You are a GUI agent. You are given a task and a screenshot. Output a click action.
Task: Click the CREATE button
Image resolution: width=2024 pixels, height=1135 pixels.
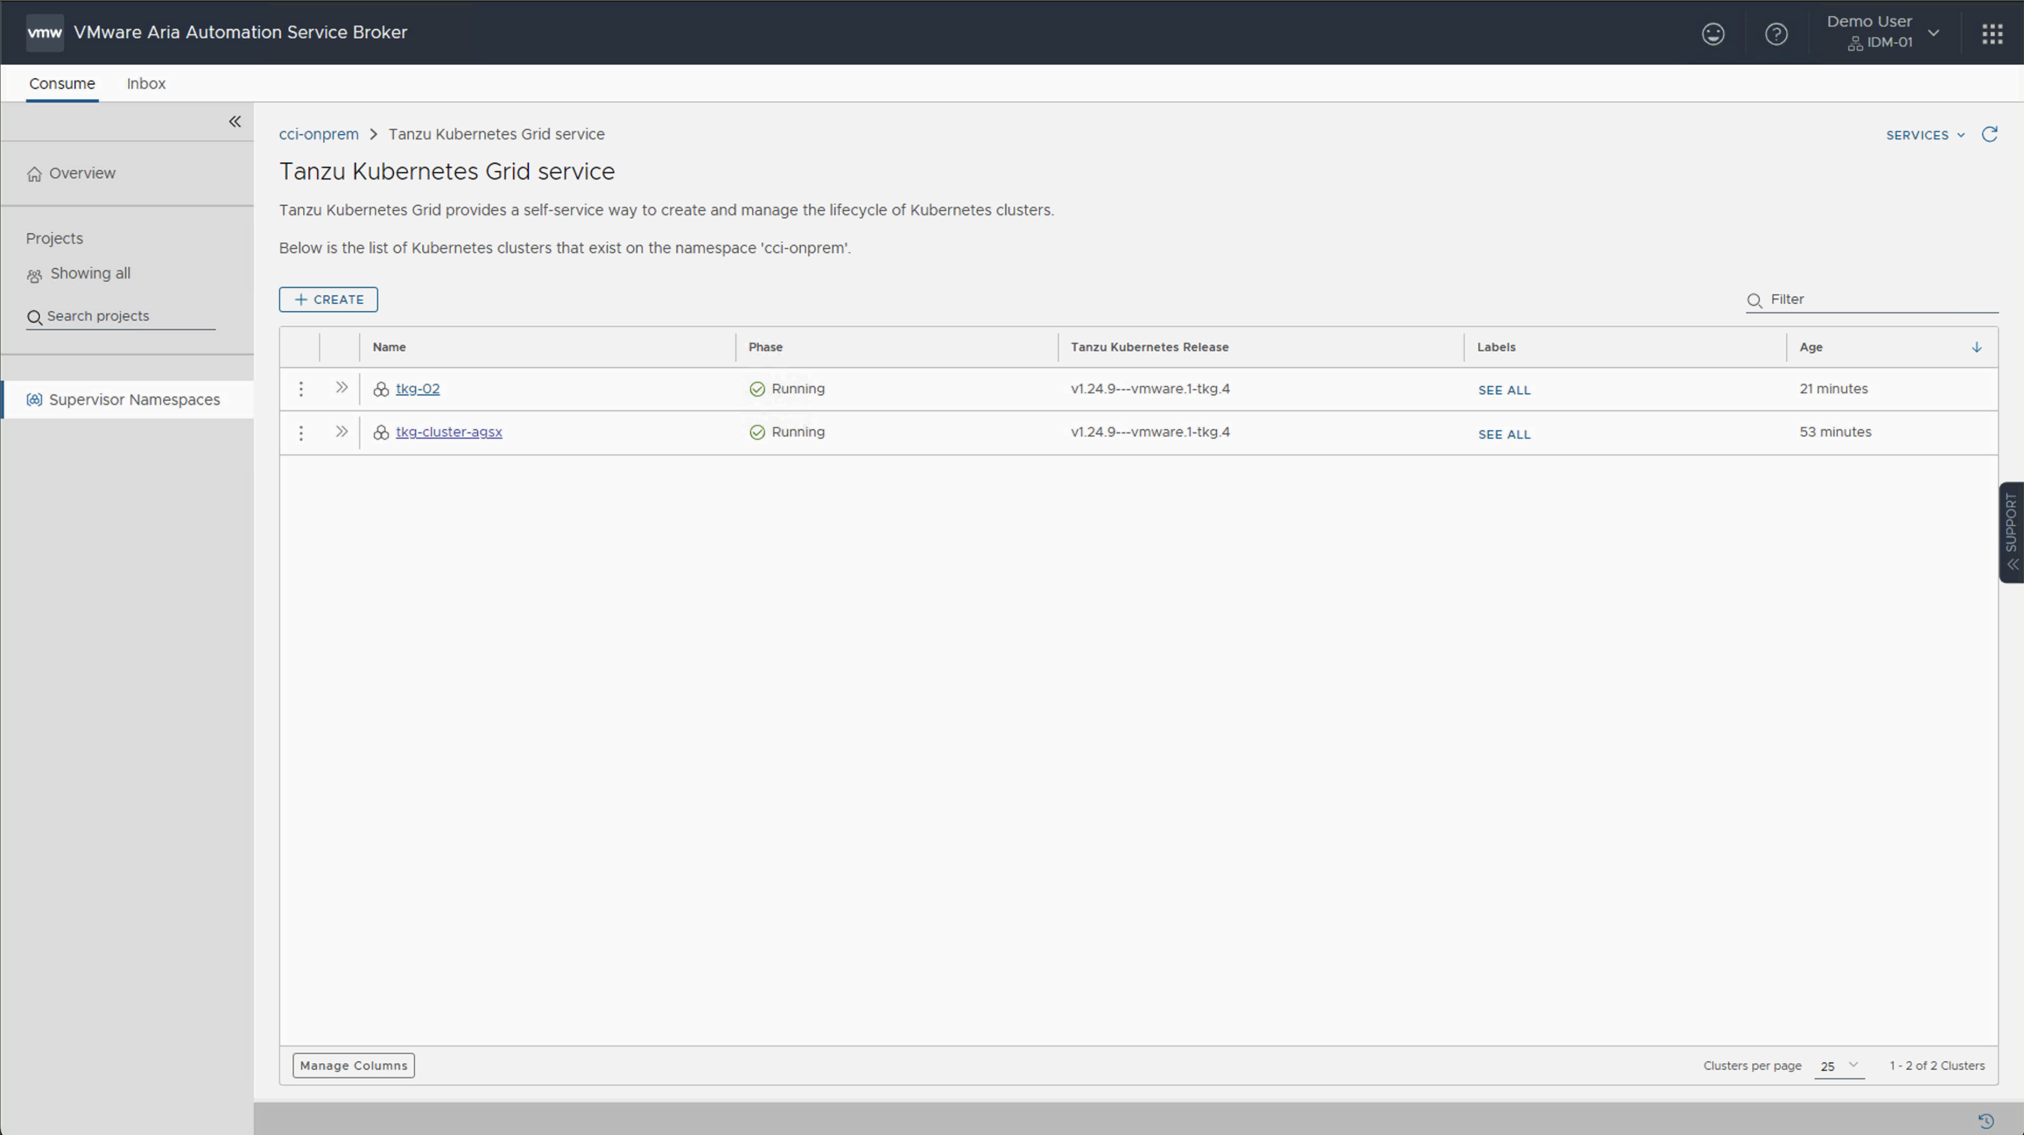pos(328,299)
